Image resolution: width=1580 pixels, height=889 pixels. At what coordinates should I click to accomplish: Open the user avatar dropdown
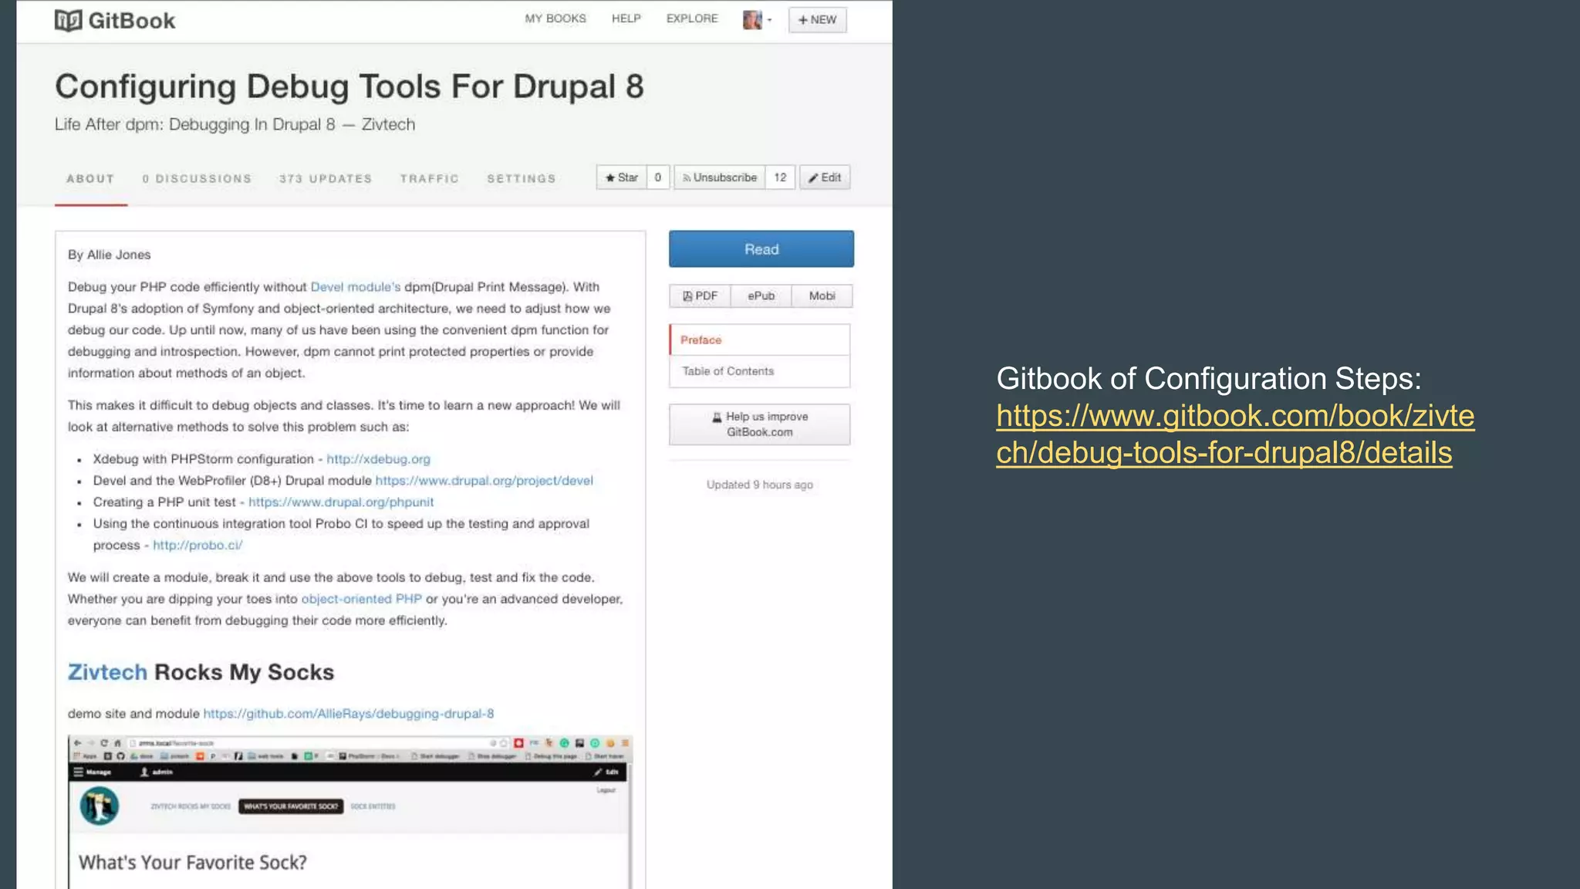(x=757, y=20)
